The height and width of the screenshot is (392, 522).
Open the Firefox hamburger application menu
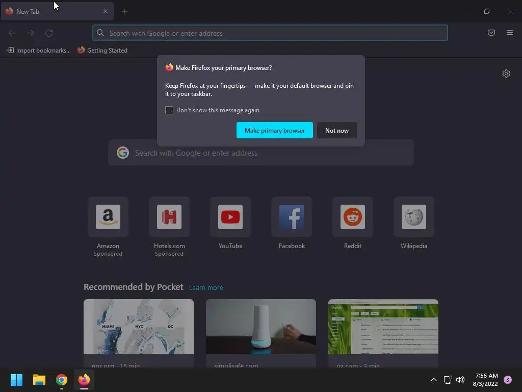[510, 33]
